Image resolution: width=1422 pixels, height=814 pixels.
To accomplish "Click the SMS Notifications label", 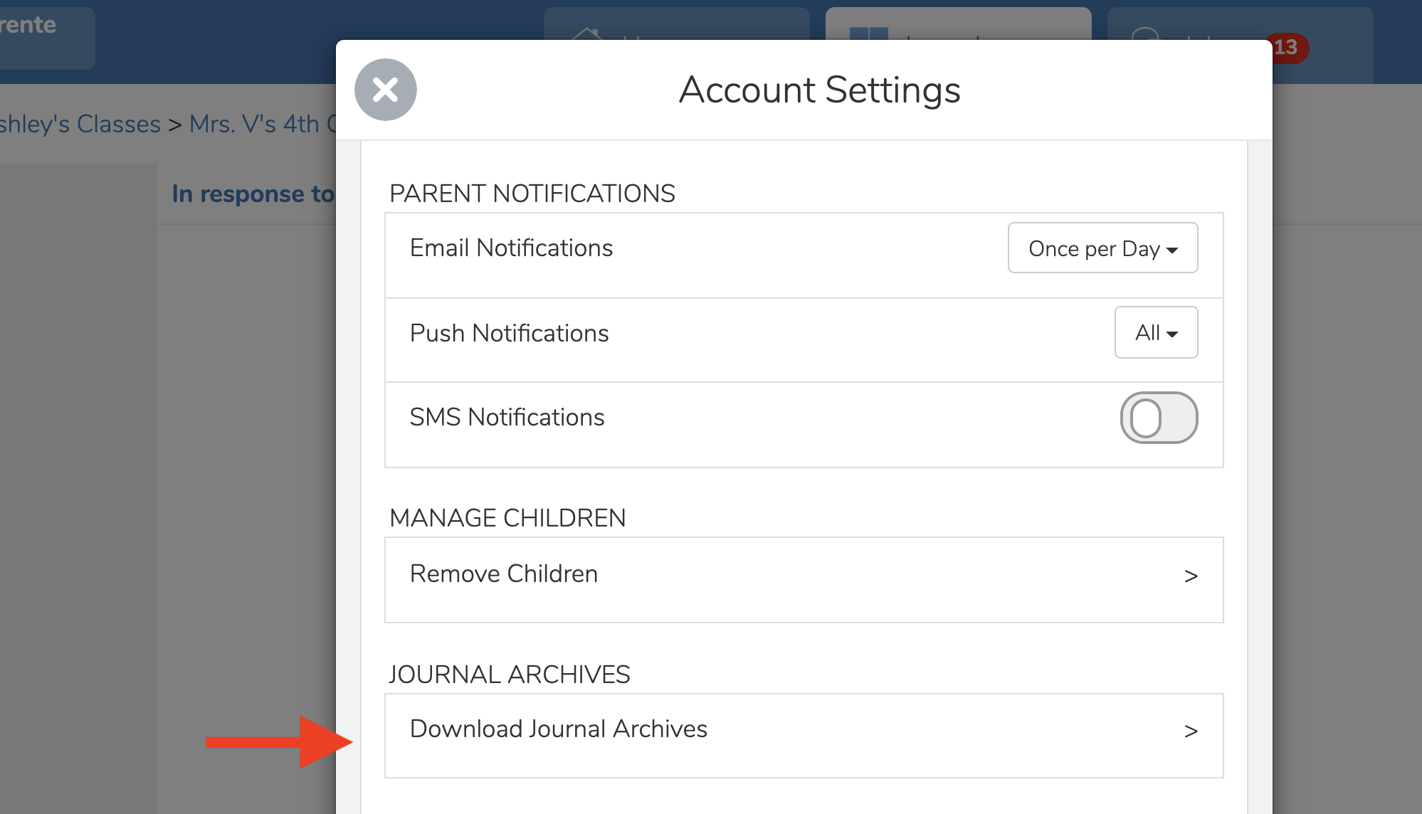I will pos(507,417).
